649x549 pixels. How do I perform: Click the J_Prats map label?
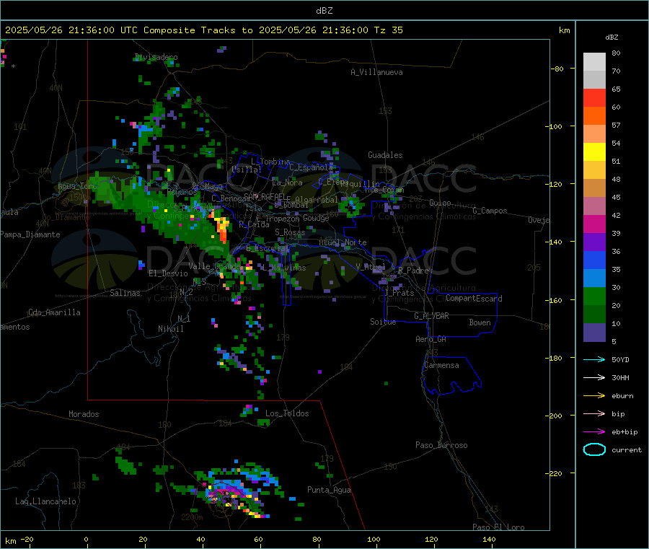[x=399, y=293]
